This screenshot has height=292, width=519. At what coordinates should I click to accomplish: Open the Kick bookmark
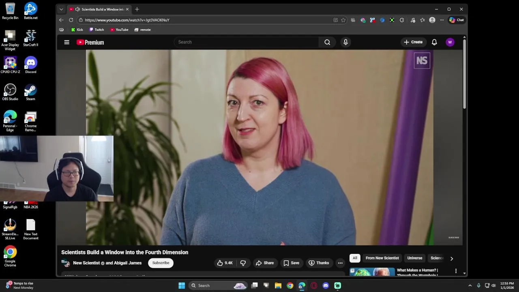click(77, 30)
